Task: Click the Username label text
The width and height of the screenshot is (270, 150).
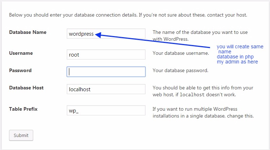Action: point(21,53)
